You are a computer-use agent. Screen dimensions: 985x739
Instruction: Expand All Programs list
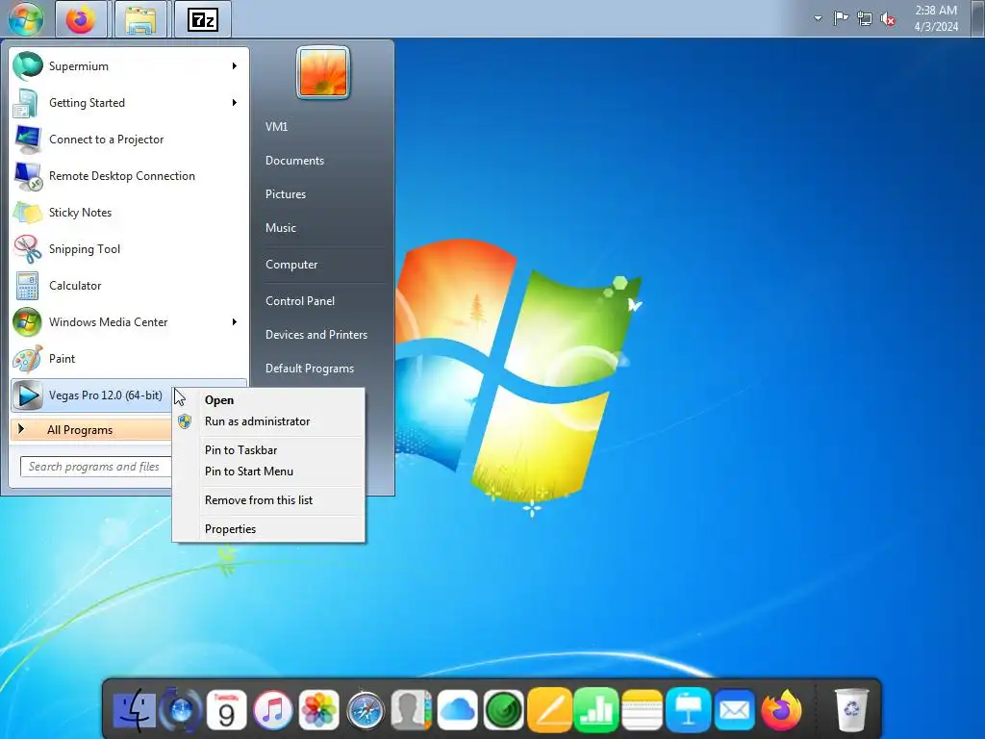pos(91,430)
